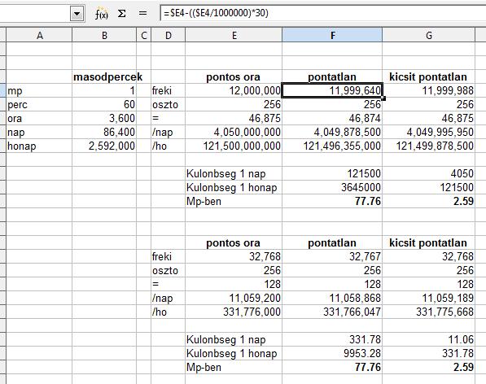This screenshot has height=384, width=486.
Task: Select the cell containing 32,767
Action: 332,257
